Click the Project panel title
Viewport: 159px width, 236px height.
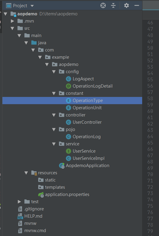pos(20,6)
